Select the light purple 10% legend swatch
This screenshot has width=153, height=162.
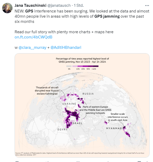coord(75,66)
